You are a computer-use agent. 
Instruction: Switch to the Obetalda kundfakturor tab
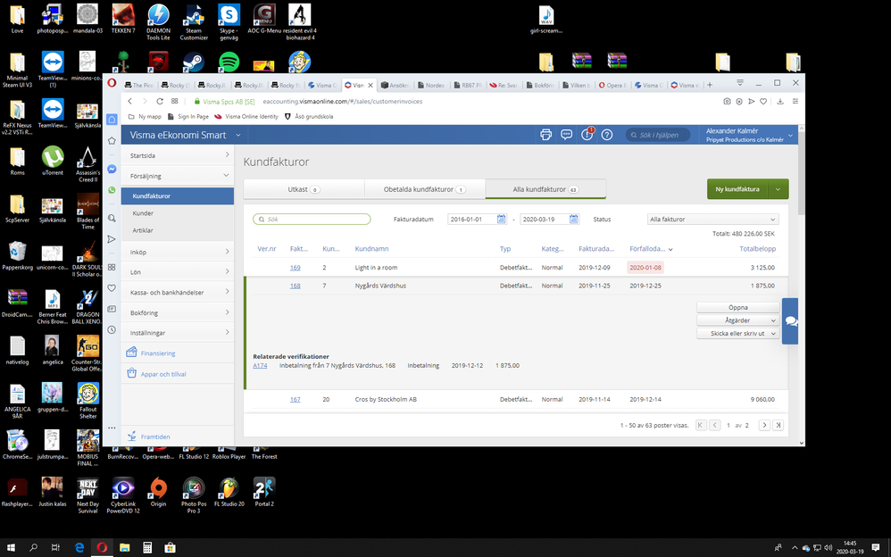(424, 189)
